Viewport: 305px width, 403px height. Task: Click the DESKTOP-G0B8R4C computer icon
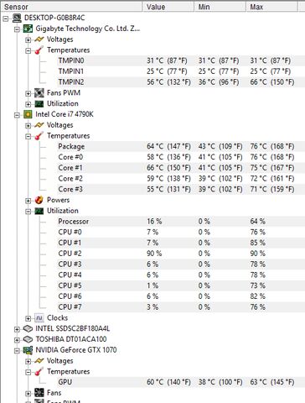click(x=17, y=18)
